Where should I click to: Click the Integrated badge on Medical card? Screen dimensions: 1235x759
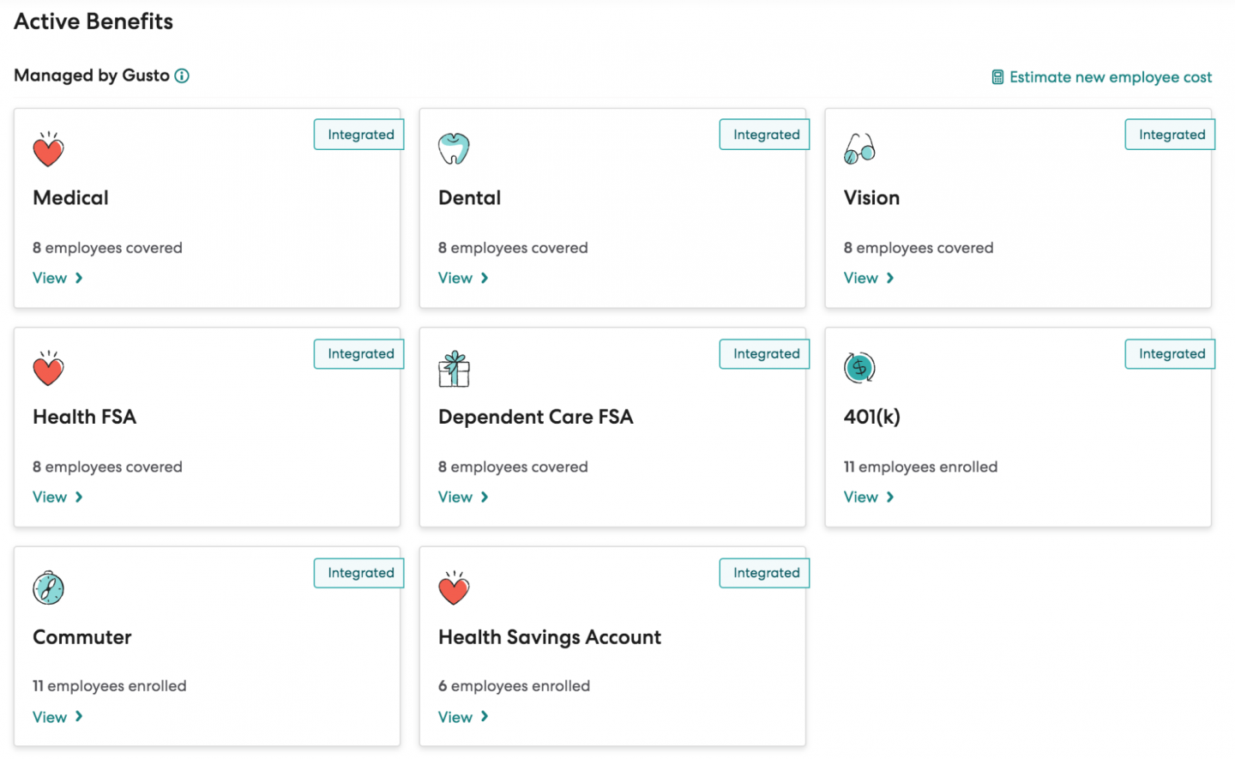[360, 135]
